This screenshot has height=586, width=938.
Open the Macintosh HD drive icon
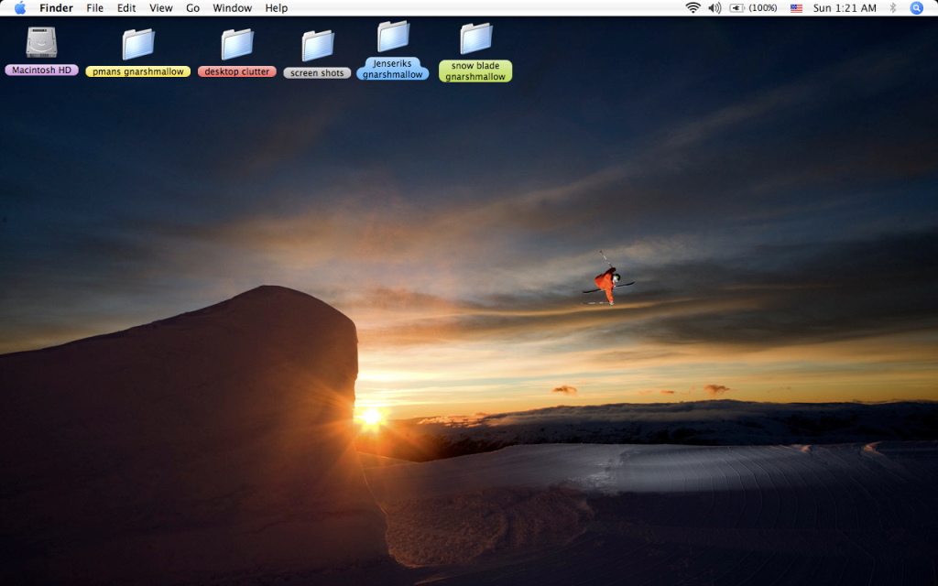coord(41,43)
